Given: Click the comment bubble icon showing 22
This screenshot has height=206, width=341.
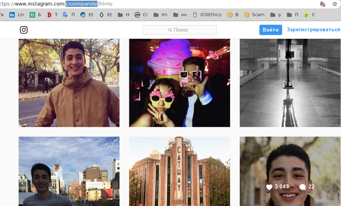Looking at the screenshot, I should pyautogui.click(x=303, y=187).
